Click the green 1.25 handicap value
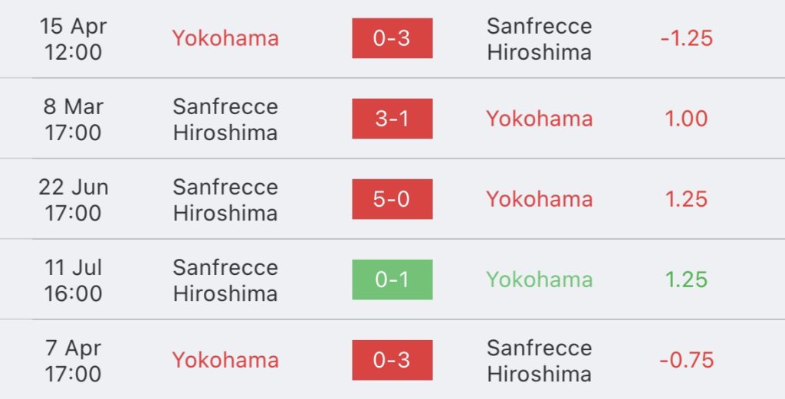 tap(686, 280)
